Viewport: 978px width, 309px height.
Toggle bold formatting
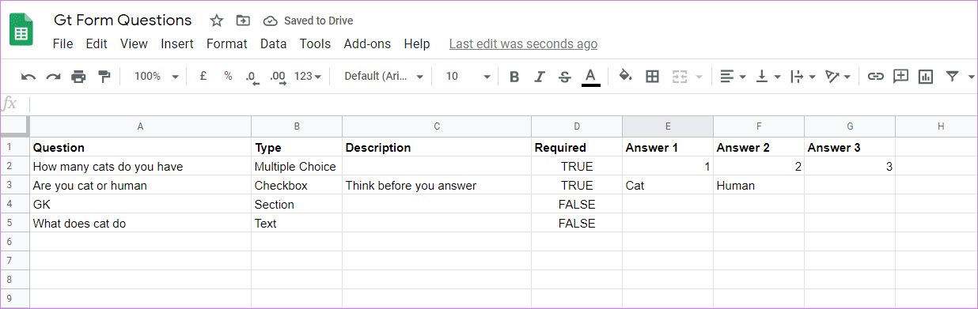pos(514,77)
